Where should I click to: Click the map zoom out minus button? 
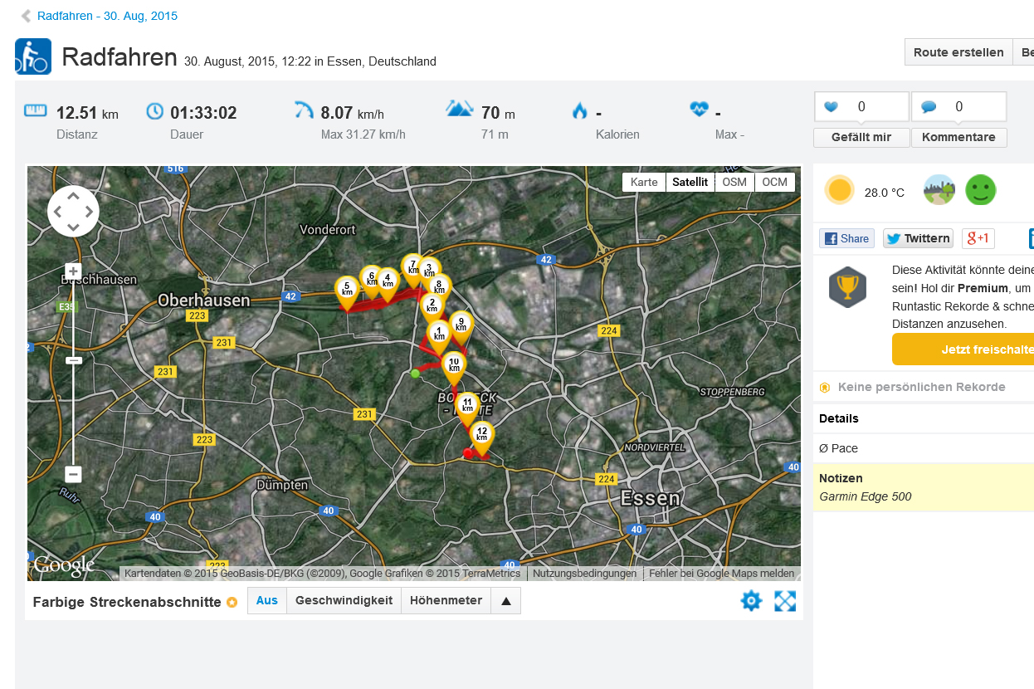point(73,474)
